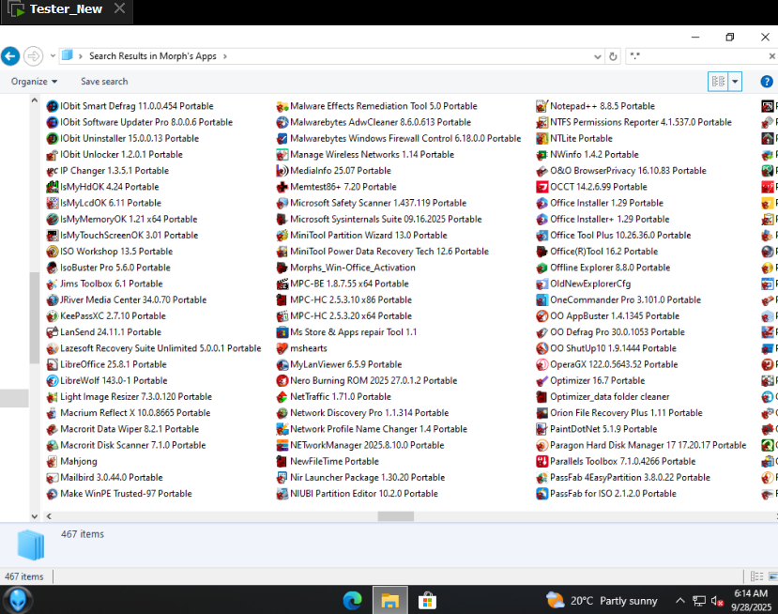Select the Nero Burning ROM 2025 icon
The width and height of the screenshot is (778, 614).
282,381
